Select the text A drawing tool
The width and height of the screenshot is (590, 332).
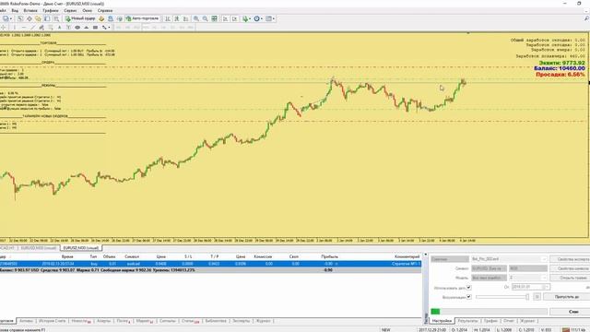pos(59,28)
